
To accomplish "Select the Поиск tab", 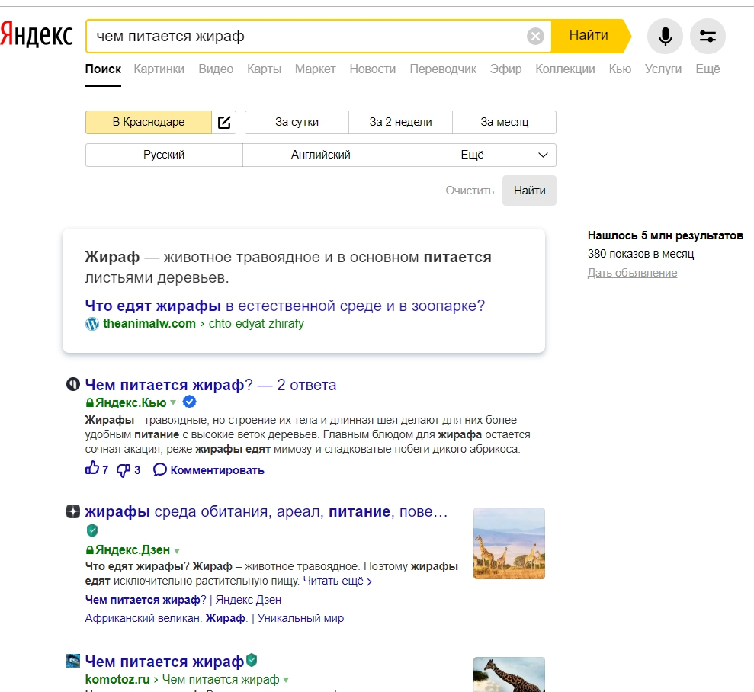I will [x=103, y=69].
